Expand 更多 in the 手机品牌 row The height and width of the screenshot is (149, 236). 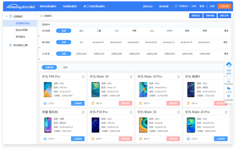(226, 31)
